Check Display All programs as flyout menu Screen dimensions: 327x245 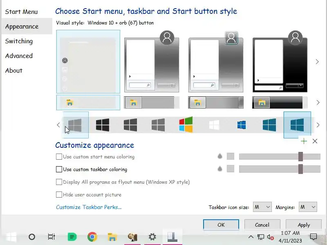tap(59, 182)
